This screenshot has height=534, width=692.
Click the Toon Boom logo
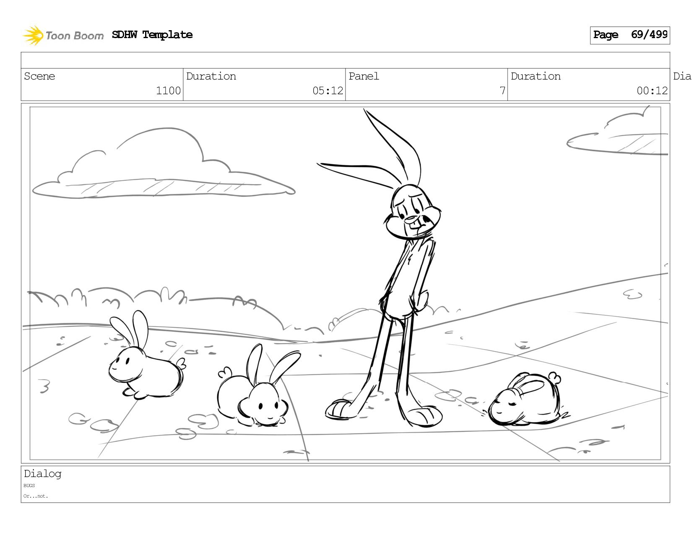(63, 35)
